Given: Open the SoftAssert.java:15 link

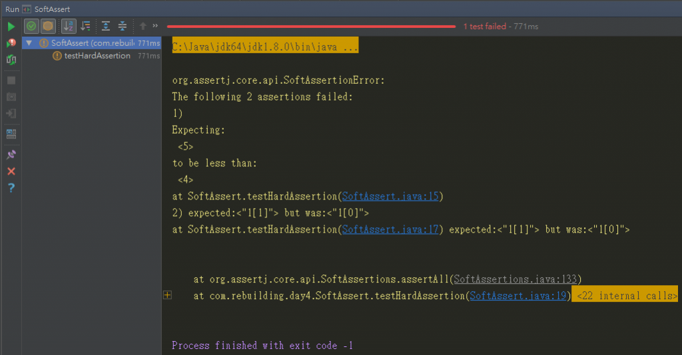Looking at the screenshot, I should tap(390, 196).
